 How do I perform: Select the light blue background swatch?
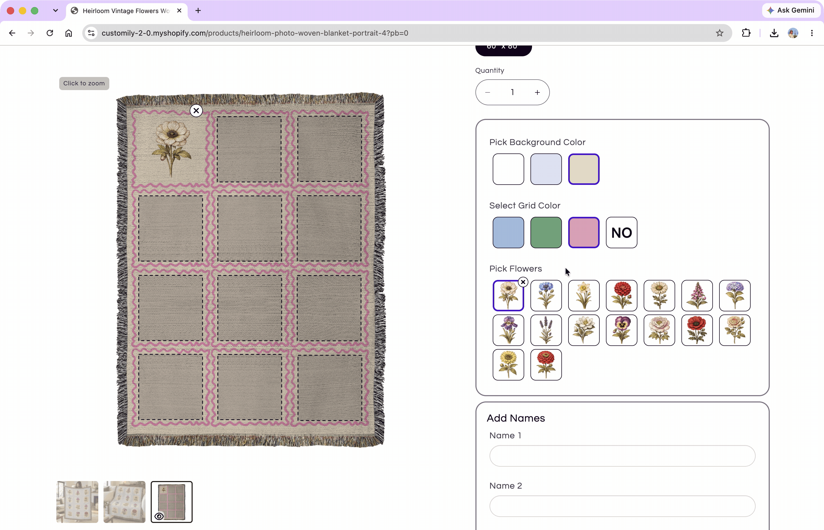click(x=546, y=169)
